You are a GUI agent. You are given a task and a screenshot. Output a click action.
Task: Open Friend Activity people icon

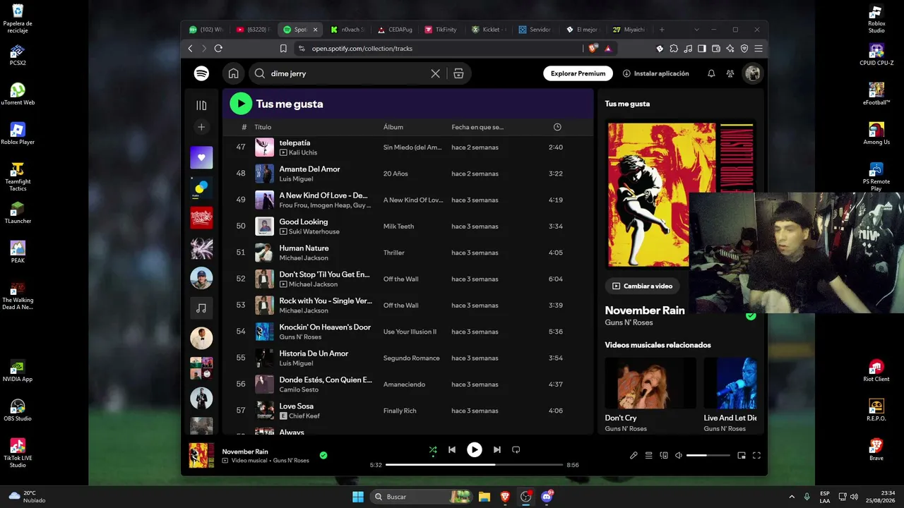pos(730,73)
